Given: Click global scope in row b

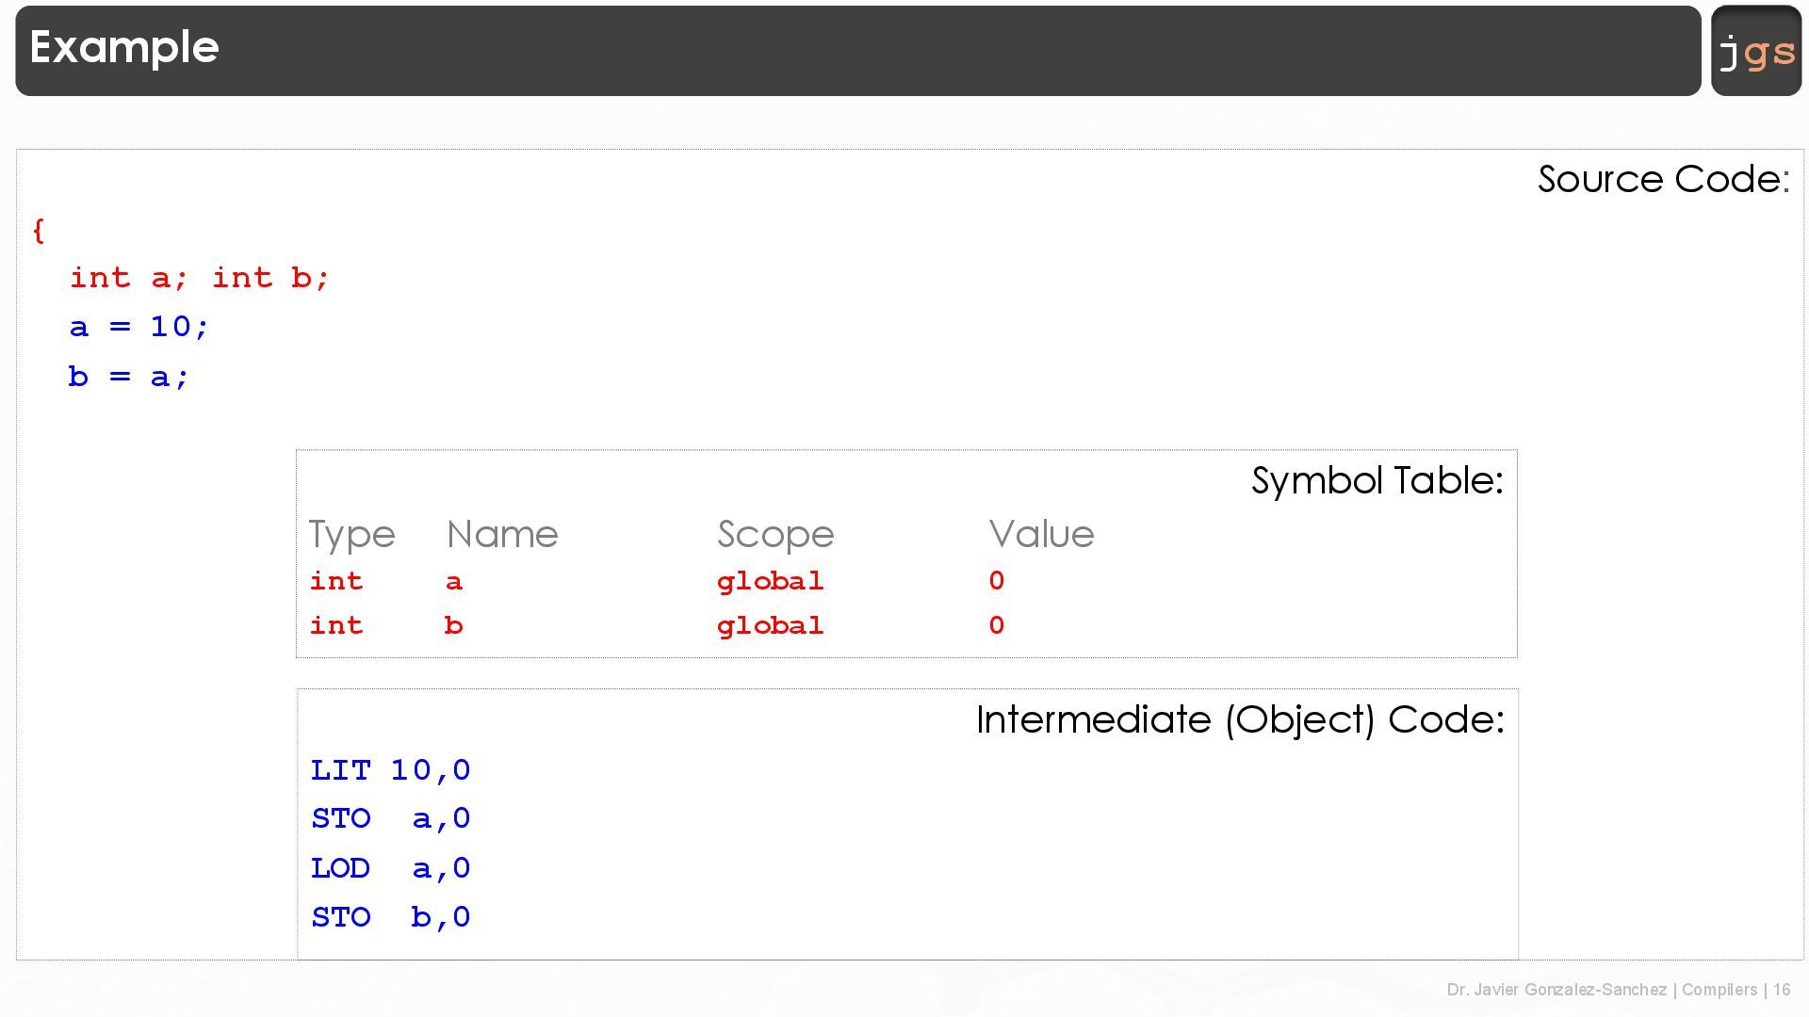Looking at the screenshot, I should tap(770, 626).
